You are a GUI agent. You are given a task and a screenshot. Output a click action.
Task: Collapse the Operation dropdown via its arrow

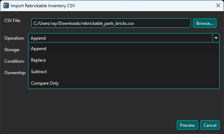coord(216,38)
